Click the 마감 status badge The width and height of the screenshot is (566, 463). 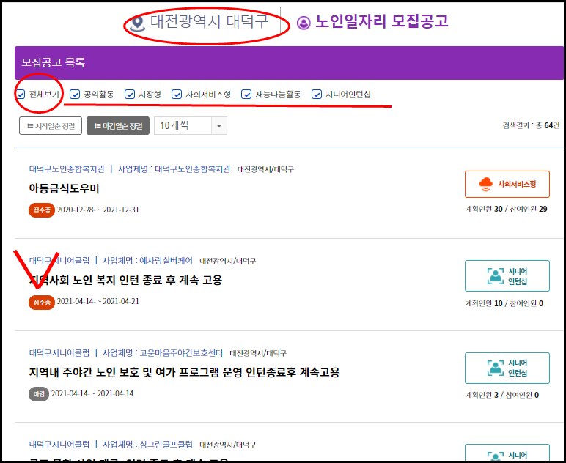coord(39,394)
